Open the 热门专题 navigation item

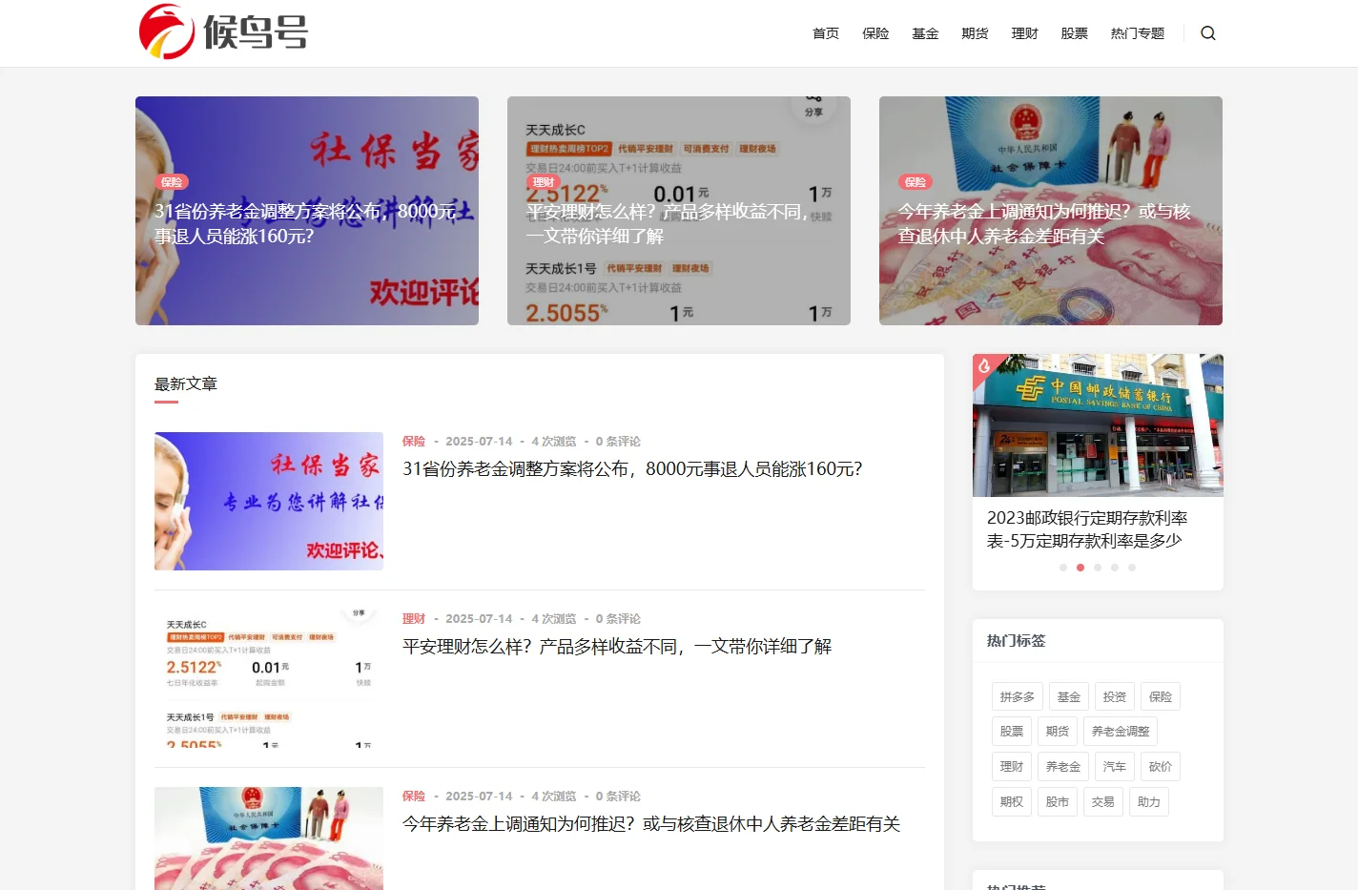(1138, 33)
